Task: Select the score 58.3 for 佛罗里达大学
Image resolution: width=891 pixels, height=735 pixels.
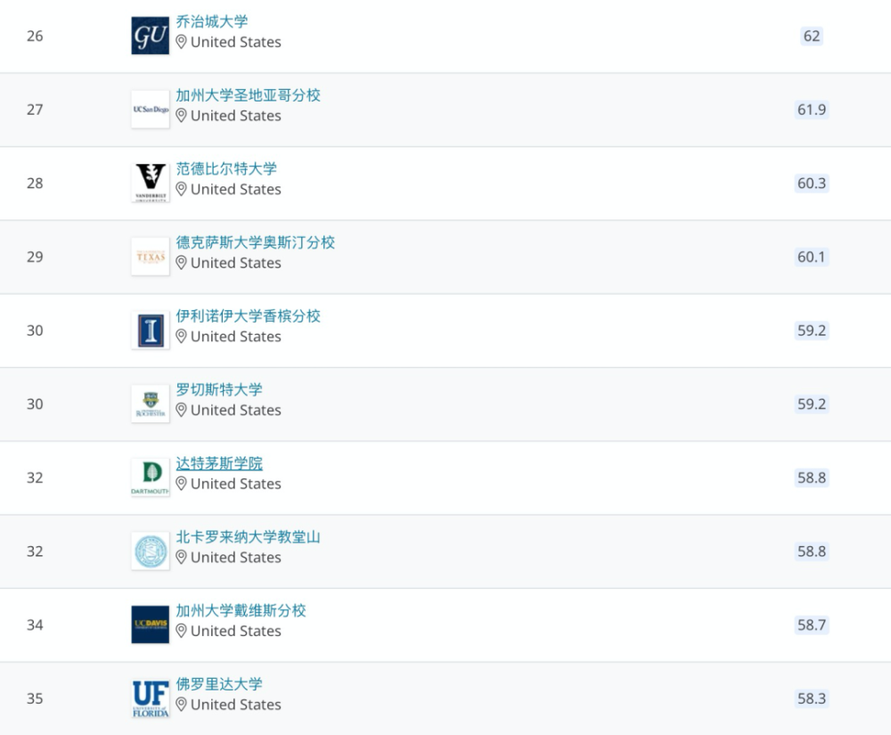Action: (812, 698)
